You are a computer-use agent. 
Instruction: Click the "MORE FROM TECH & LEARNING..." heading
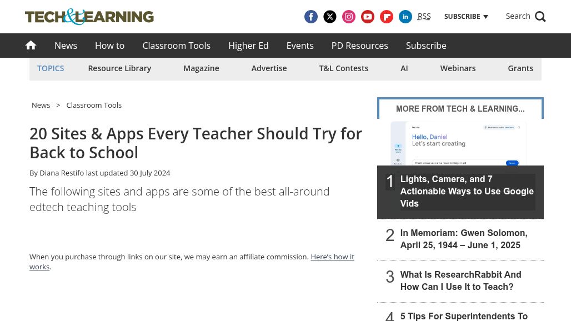pyautogui.click(x=460, y=109)
